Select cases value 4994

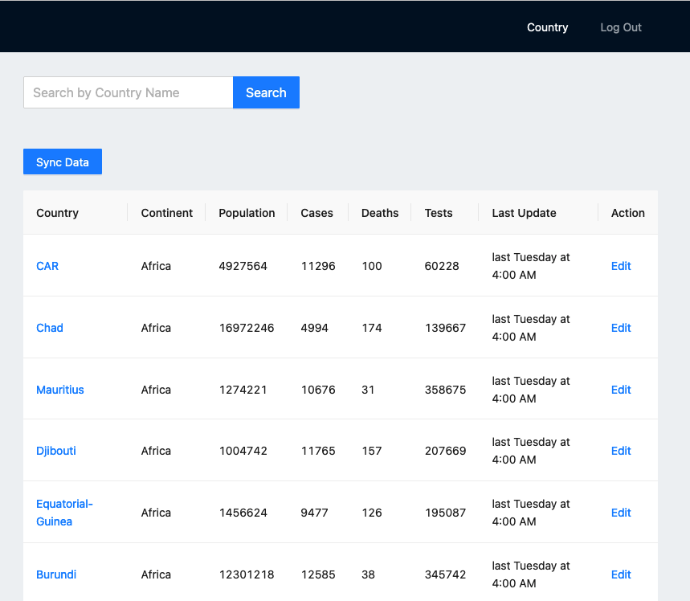coord(315,328)
